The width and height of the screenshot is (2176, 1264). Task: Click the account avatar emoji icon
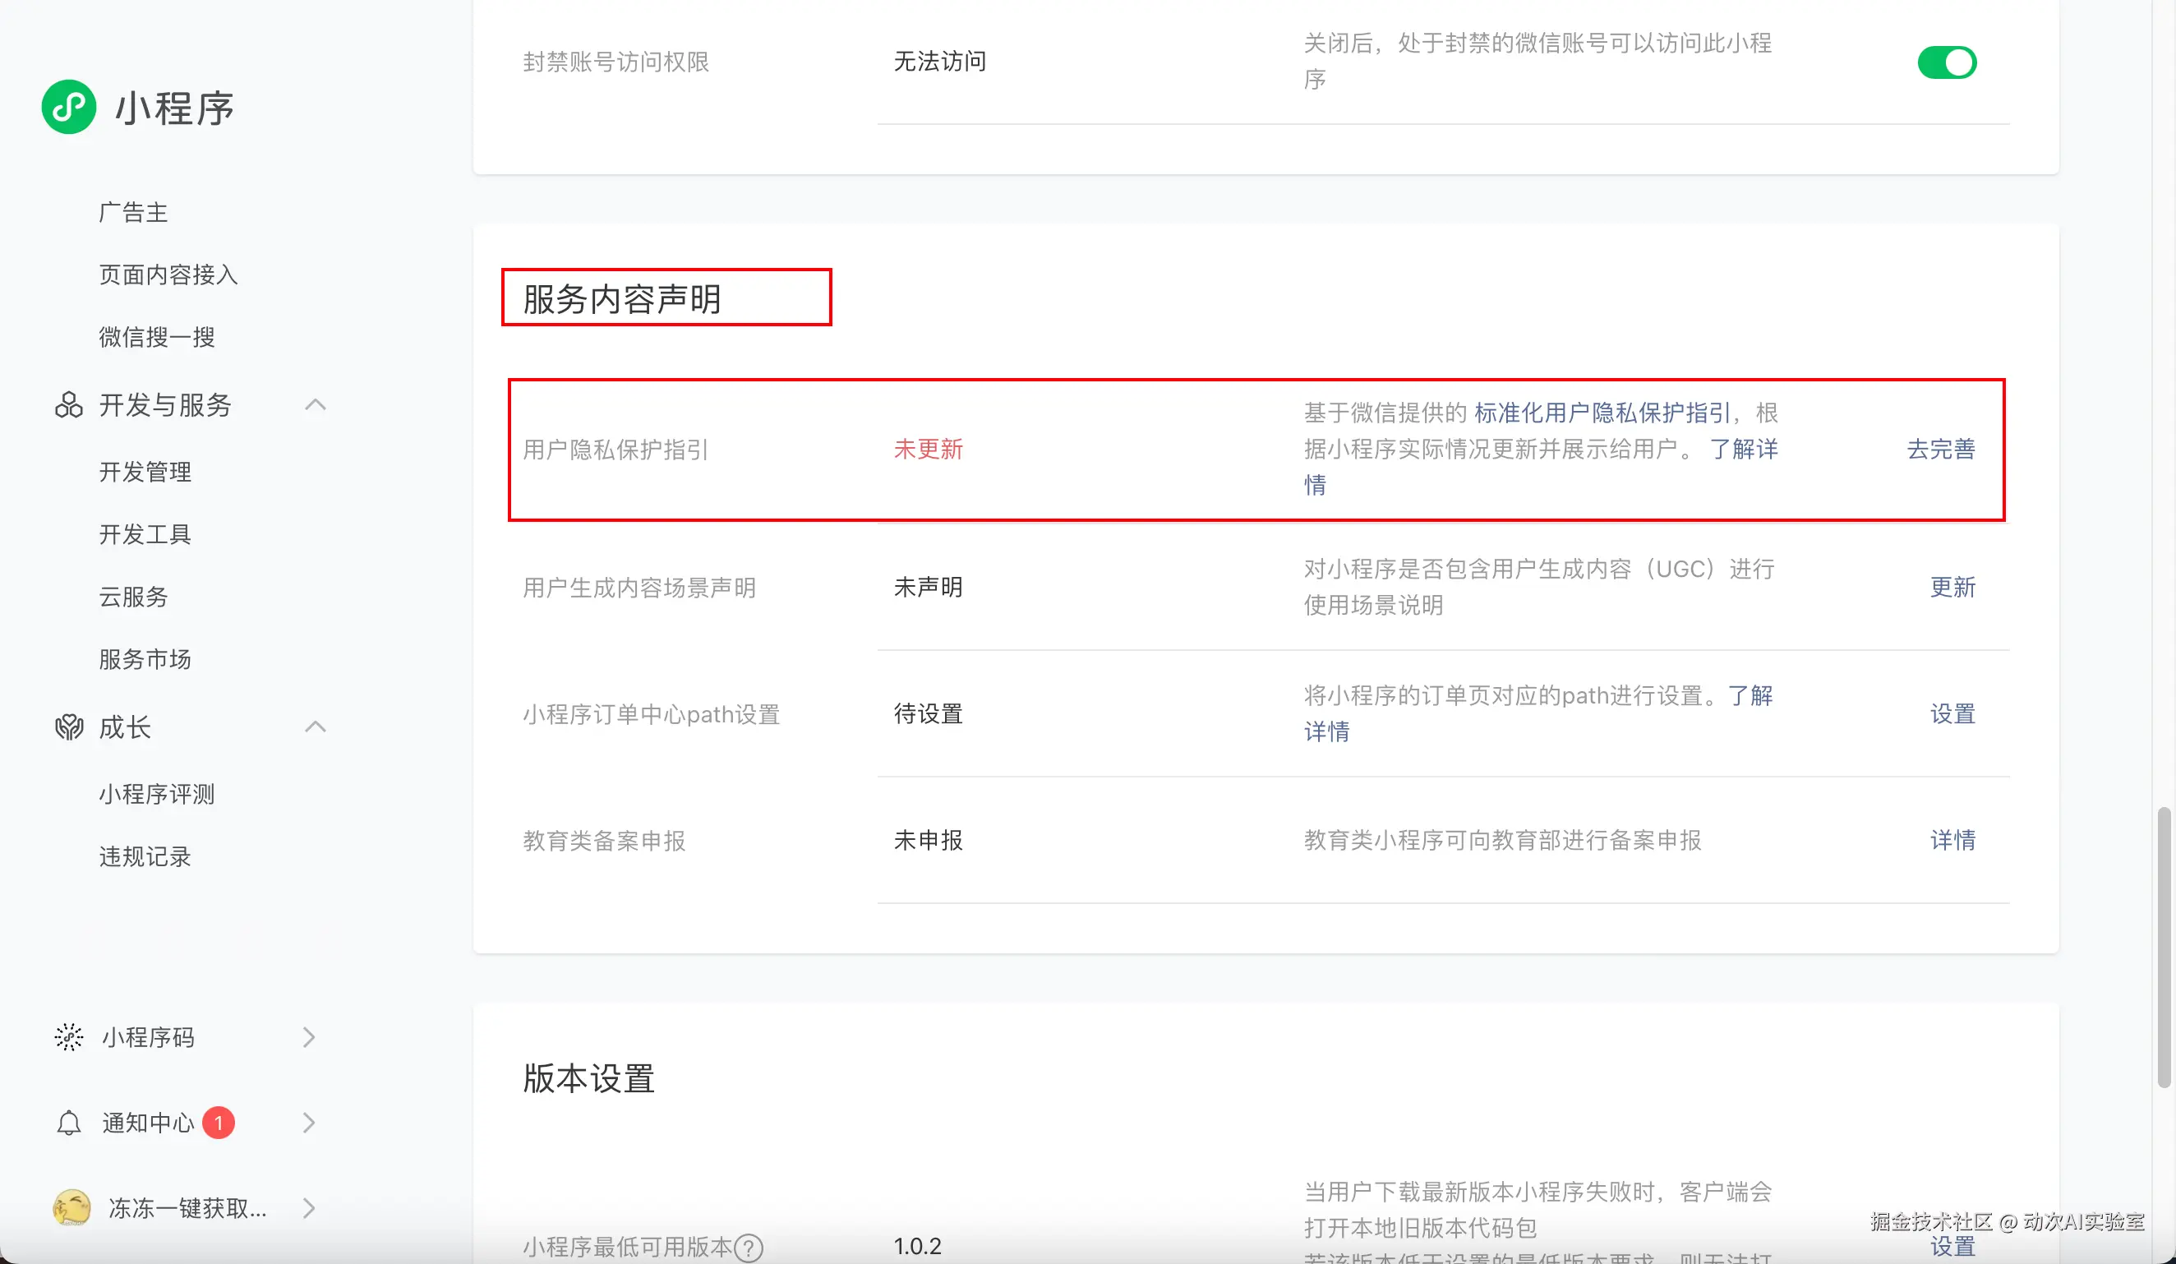tap(71, 1207)
